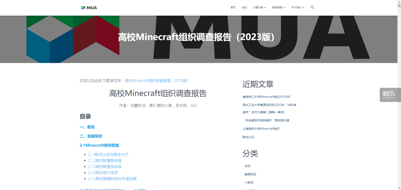
Task: Click the 分类 sidebar heading
Action: click(250, 153)
